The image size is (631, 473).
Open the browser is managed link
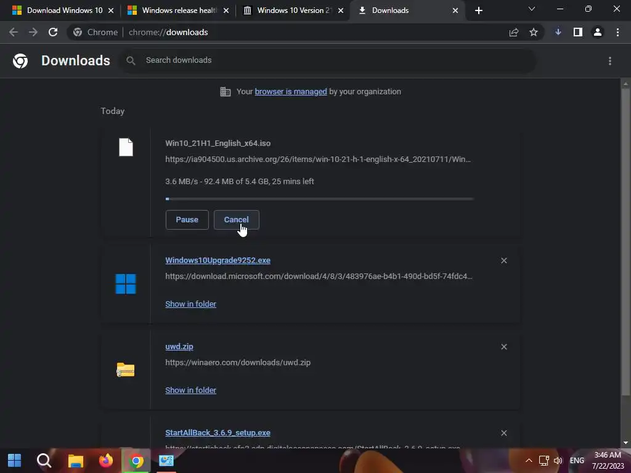tap(291, 92)
